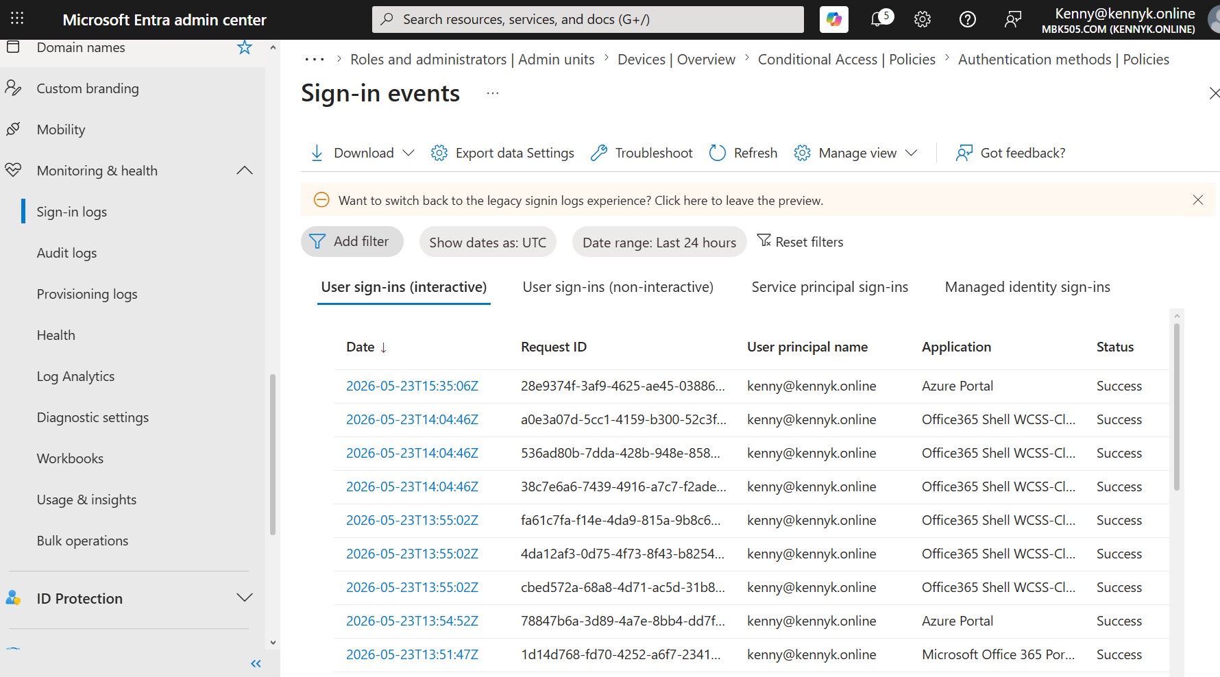Screen dimensions: 1220x677
Task: Click the Got feedback person icon
Action: tap(964, 153)
